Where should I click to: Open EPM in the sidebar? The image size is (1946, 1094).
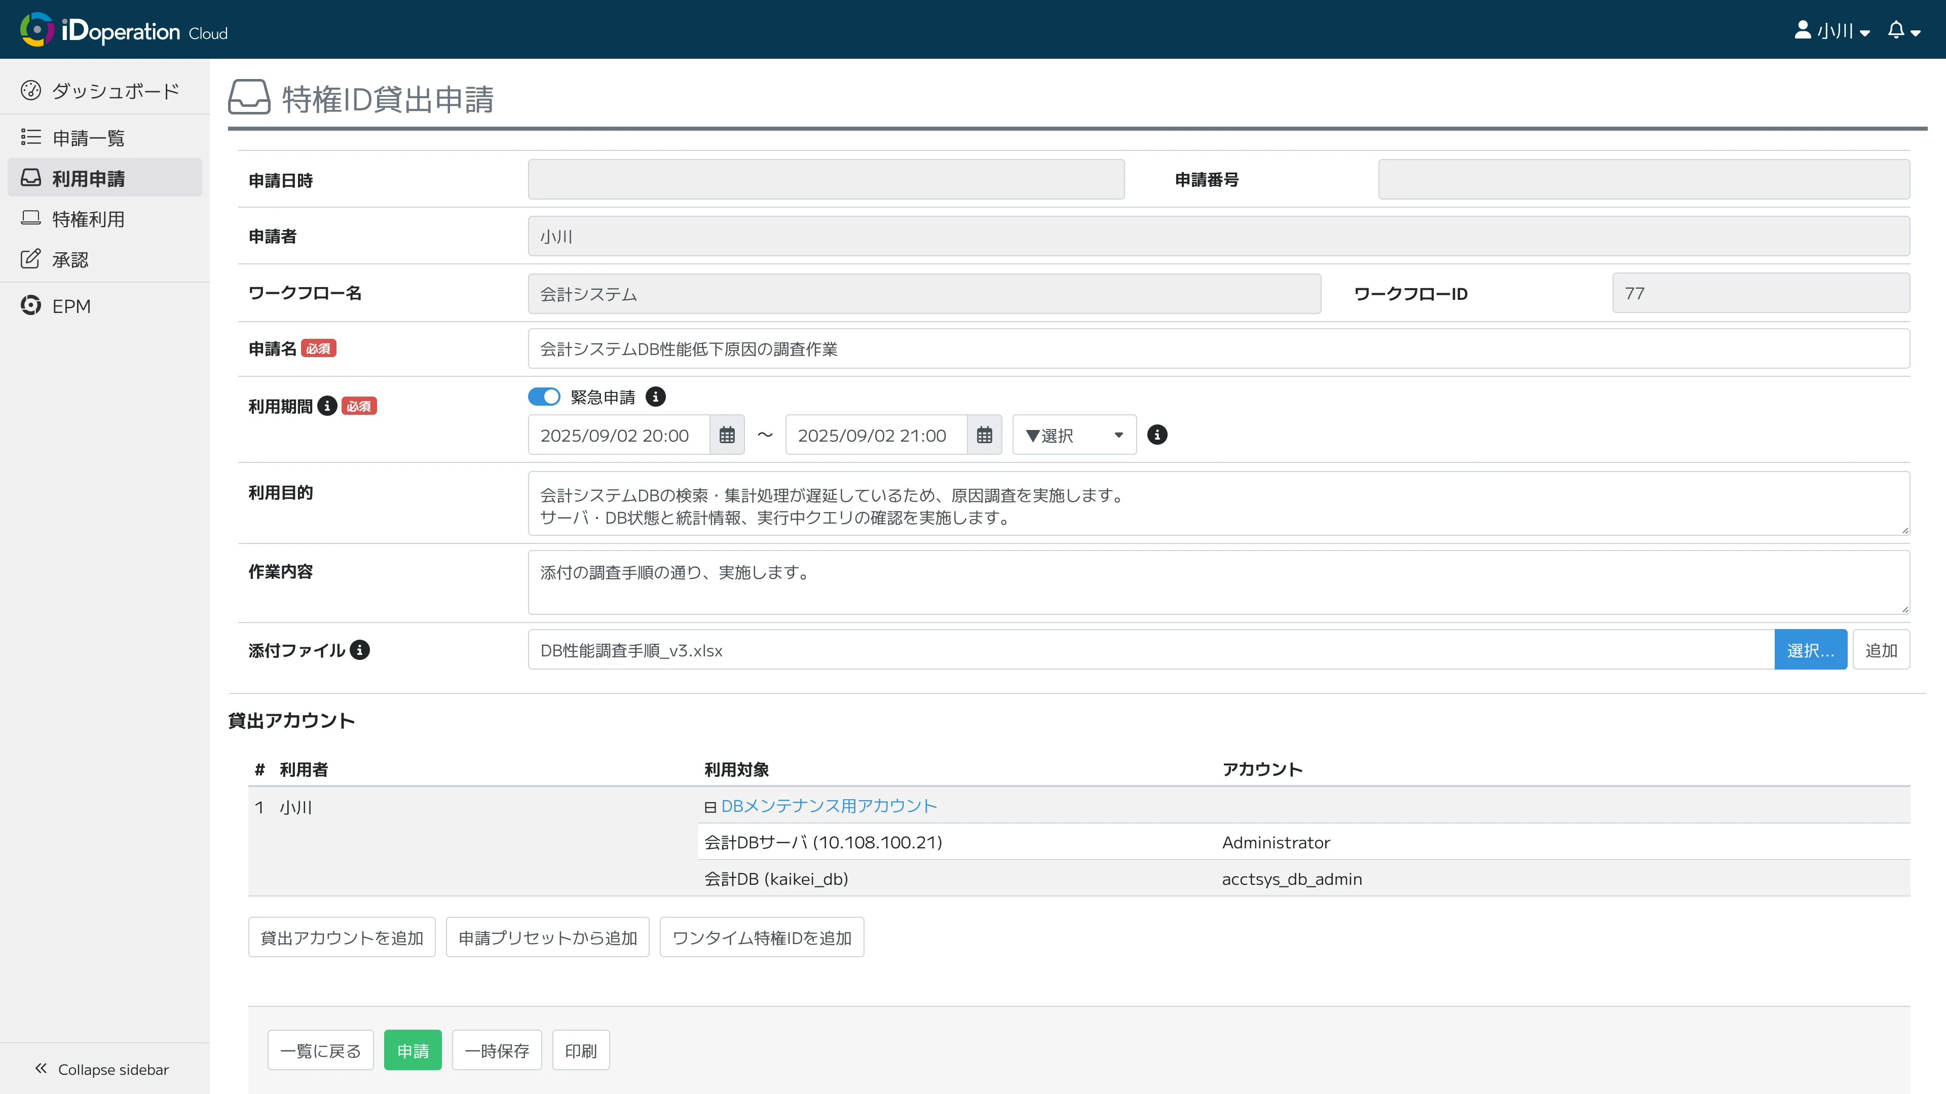[x=71, y=306]
